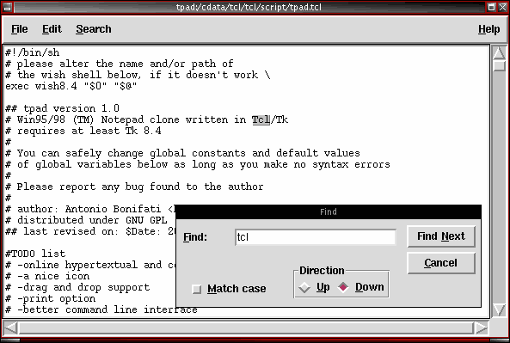Click the line '# of global variables below'
Image resolution: width=510 pixels, height=343 pixels.
[198, 164]
